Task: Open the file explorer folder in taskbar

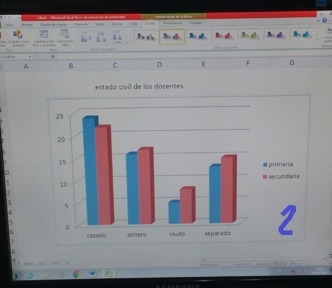Action: pos(45,275)
